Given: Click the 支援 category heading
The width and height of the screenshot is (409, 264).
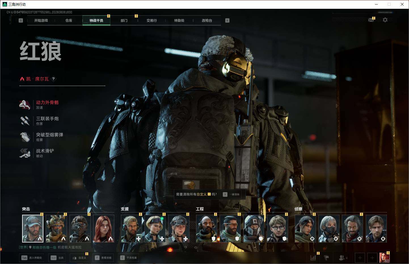Looking at the screenshot, I should (x=125, y=209).
